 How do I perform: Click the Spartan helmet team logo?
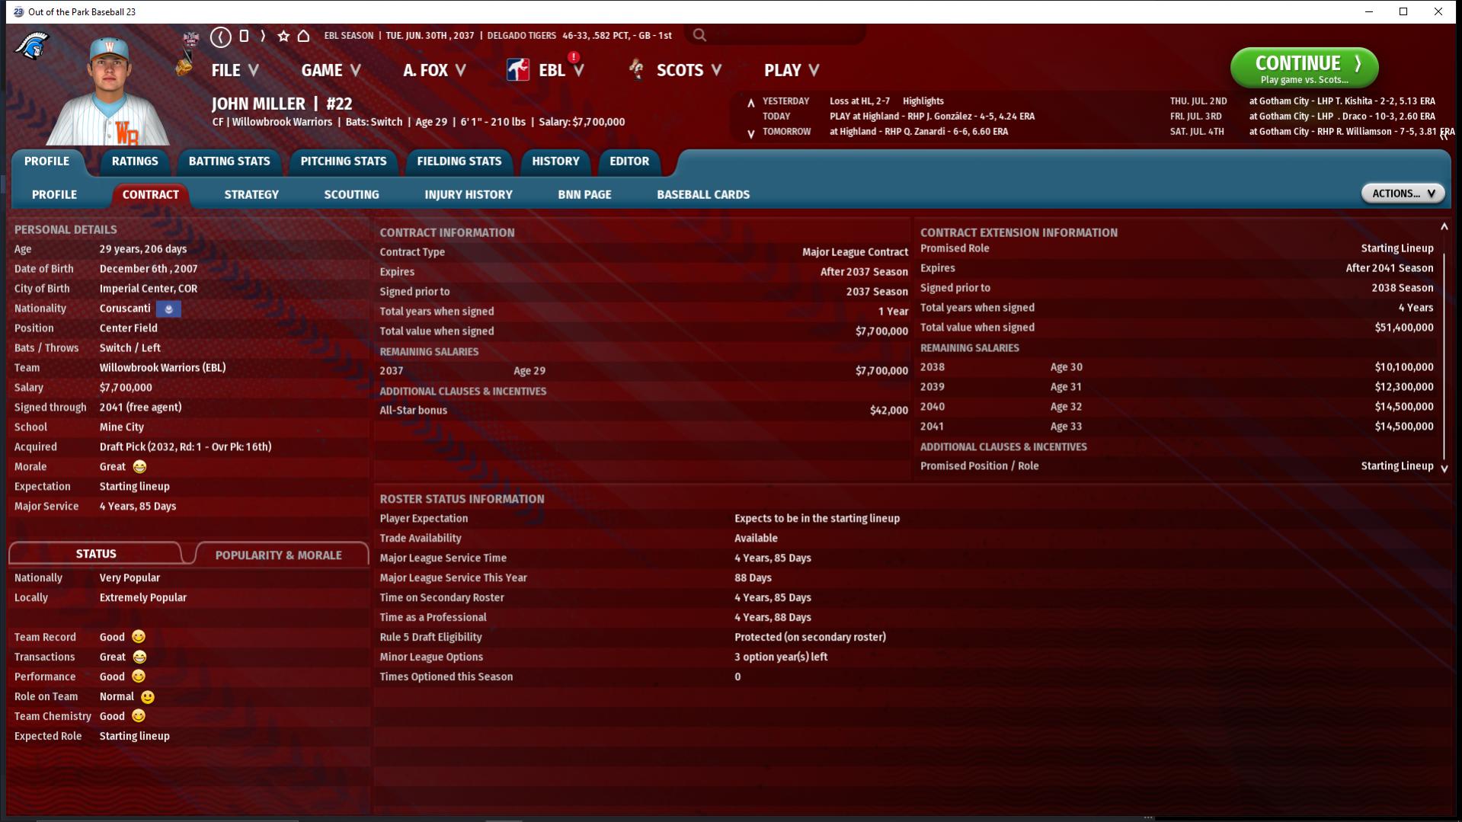tap(32, 46)
